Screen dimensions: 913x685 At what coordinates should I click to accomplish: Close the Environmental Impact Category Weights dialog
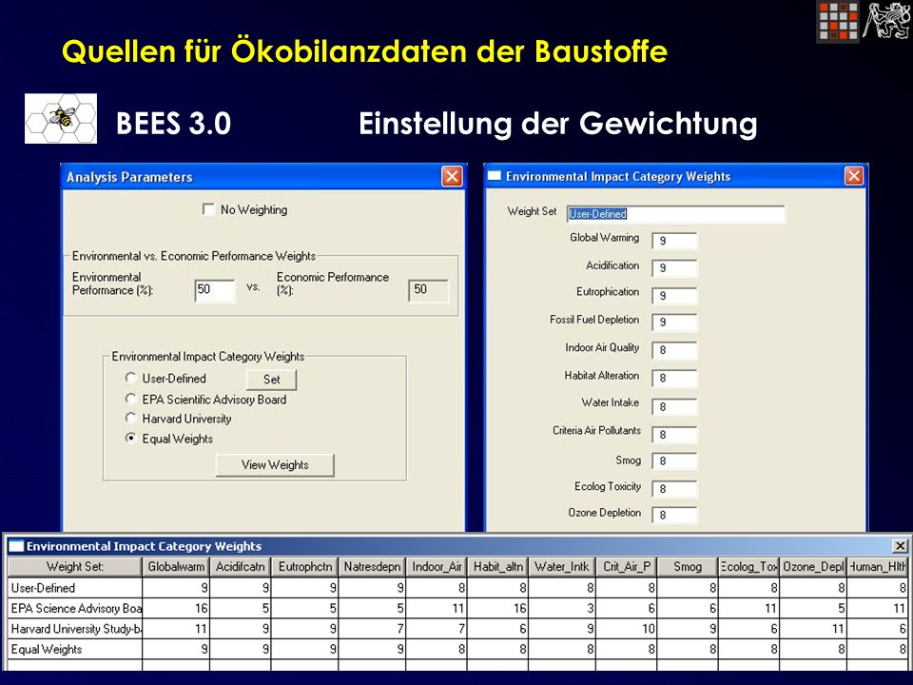(854, 176)
